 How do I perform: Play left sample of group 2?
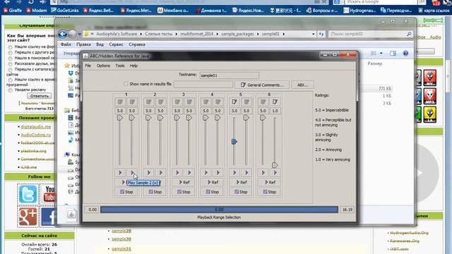tap(149, 173)
